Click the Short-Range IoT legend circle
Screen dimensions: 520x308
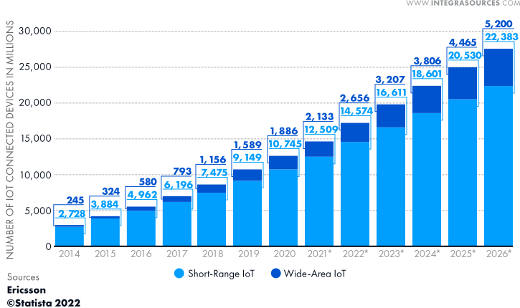click(179, 273)
